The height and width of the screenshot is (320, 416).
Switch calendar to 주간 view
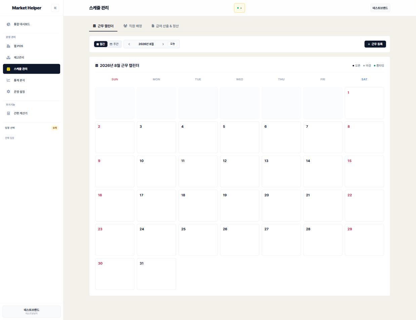pyautogui.click(x=114, y=44)
